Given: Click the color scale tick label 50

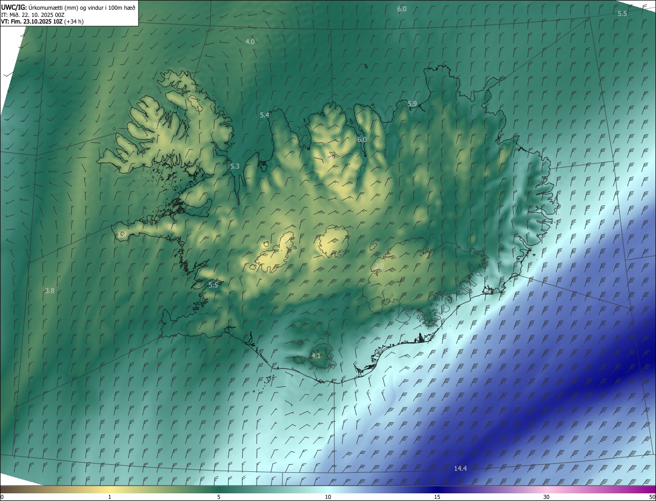Looking at the screenshot, I should pyautogui.click(x=652, y=497).
